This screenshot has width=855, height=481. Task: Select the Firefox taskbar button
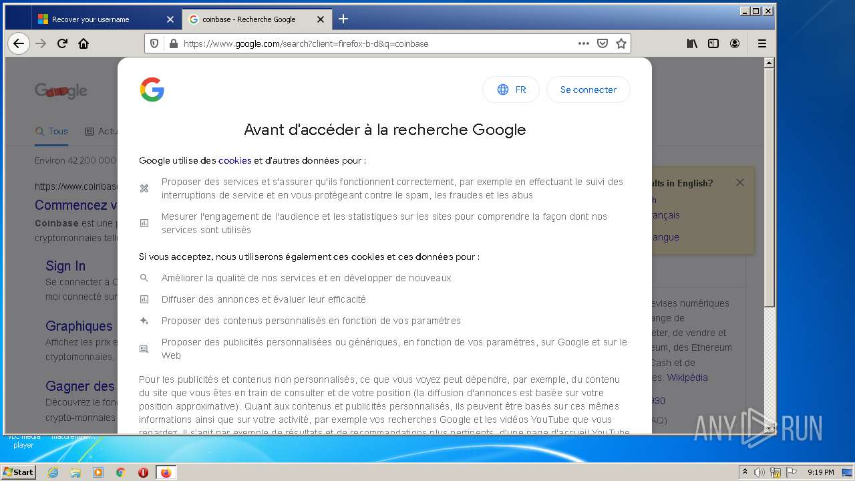coord(166,472)
